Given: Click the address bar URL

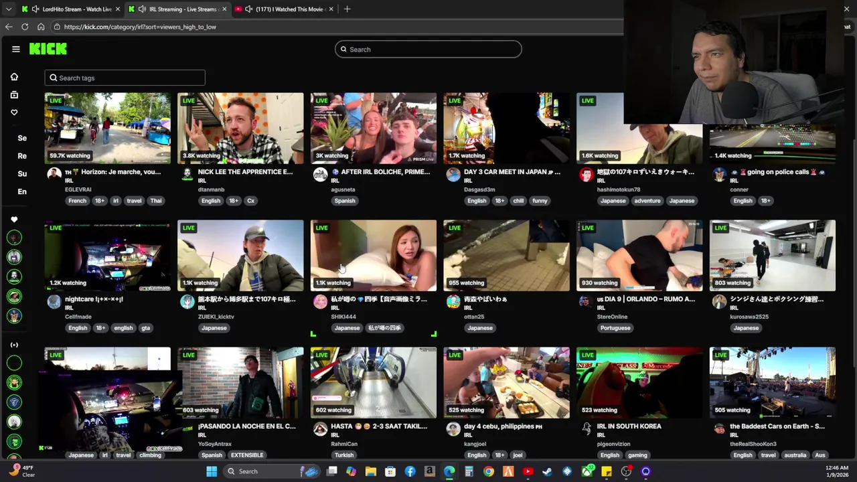Looking at the screenshot, I should click(140, 27).
